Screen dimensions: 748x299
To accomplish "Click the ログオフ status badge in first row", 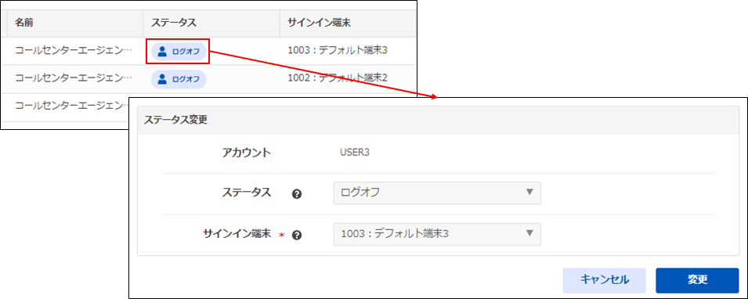I will pos(179,52).
